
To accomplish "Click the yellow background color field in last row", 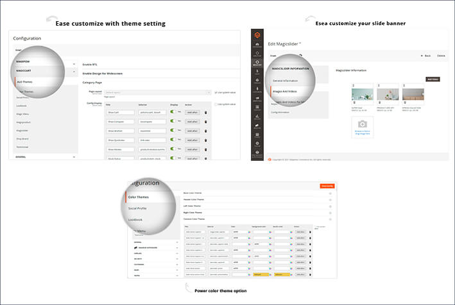I will tap(260, 274).
